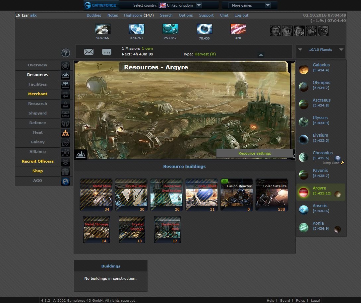Select the Solar Plant building
Image resolution: width=361 pixels, height=303 pixels.
point(202,195)
